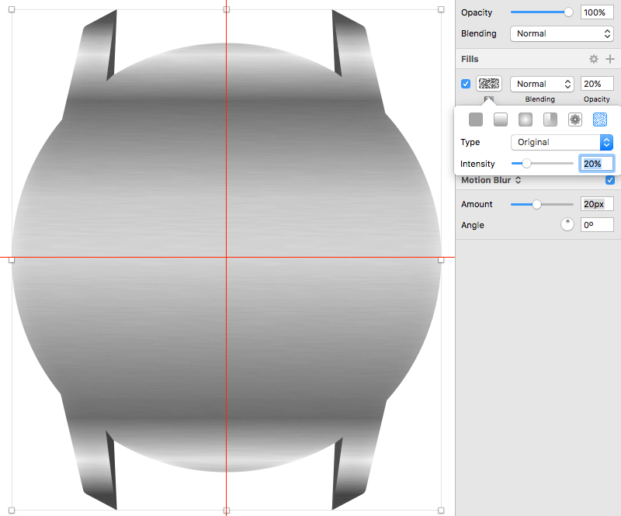Open the fill blending Normal dropdown
The width and height of the screenshot is (621, 516).
pyautogui.click(x=542, y=84)
